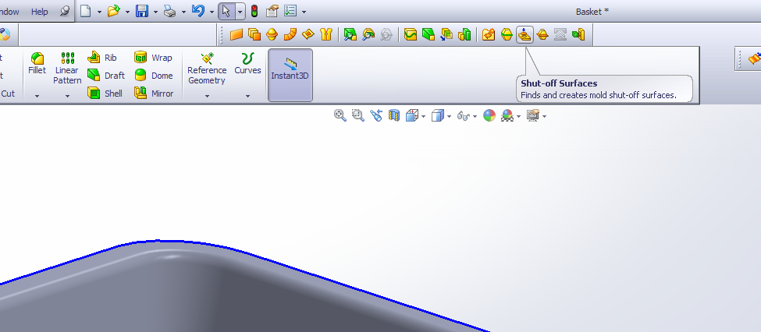
Task: Click the Dome feature button
Action: [x=154, y=76]
